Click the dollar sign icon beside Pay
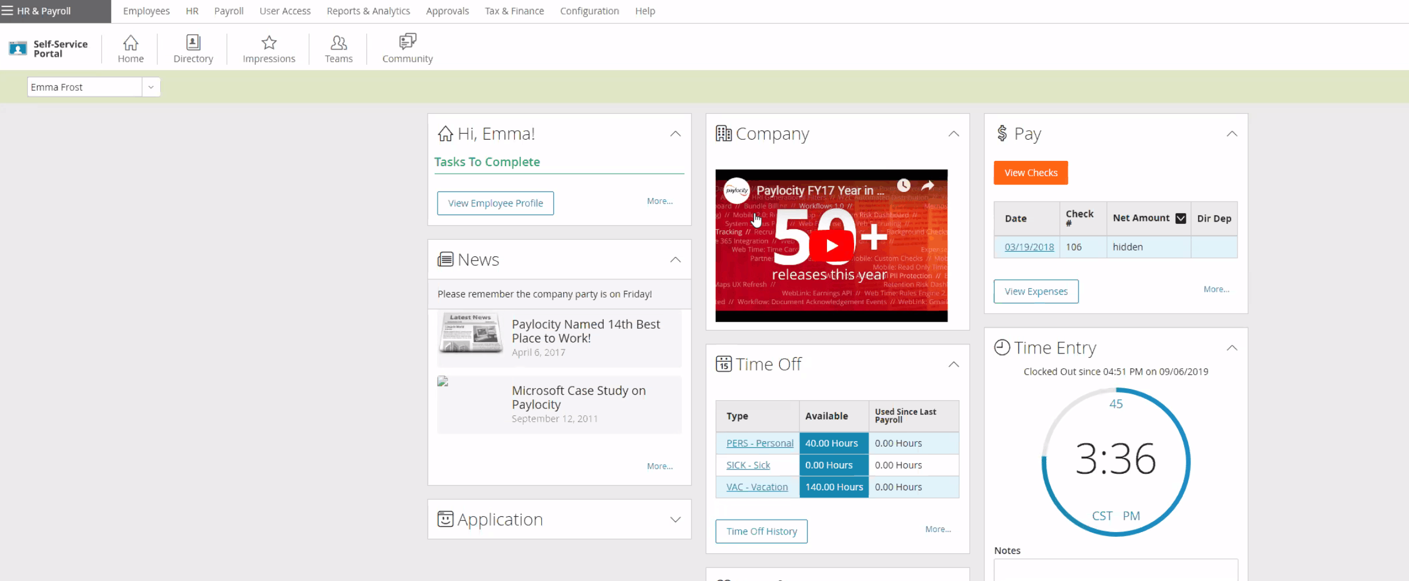 point(1002,133)
